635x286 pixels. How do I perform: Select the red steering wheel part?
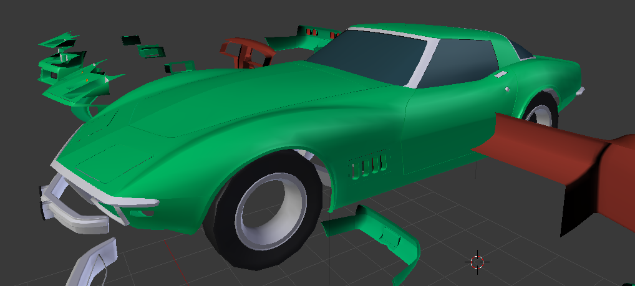click(247, 52)
